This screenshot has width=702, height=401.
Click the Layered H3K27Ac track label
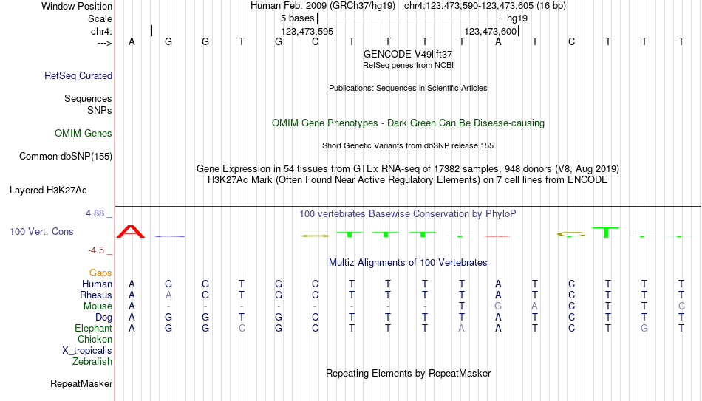(48, 191)
